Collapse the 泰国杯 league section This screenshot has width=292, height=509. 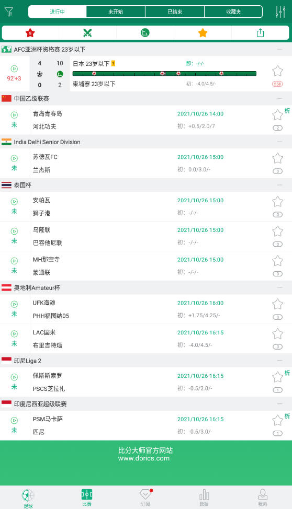(279, 185)
